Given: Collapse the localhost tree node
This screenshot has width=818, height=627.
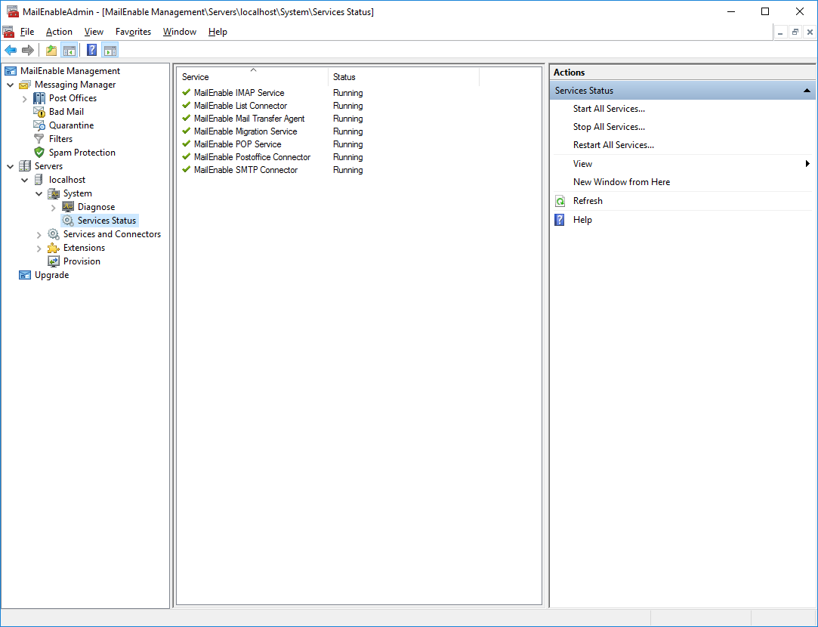Looking at the screenshot, I should coord(23,179).
